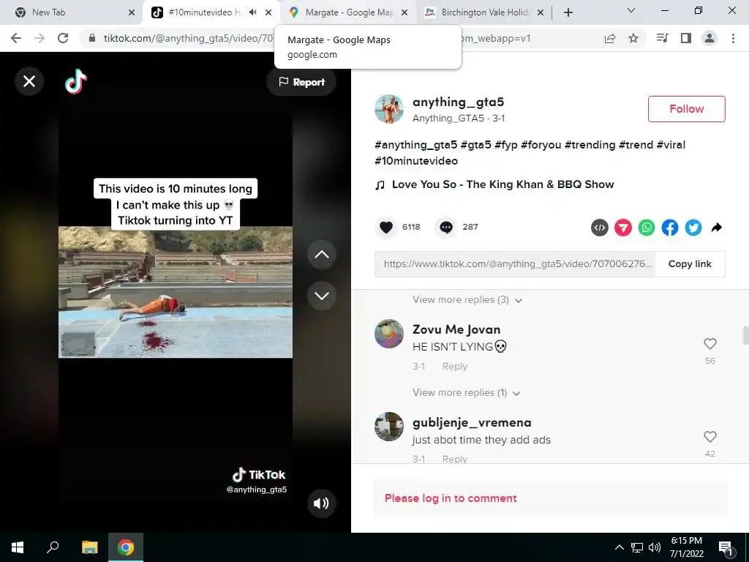Image resolution: width=749 pixels, height=562 pixels.
Task: Open the anything_gta5 username link
Action: [458, 102]
